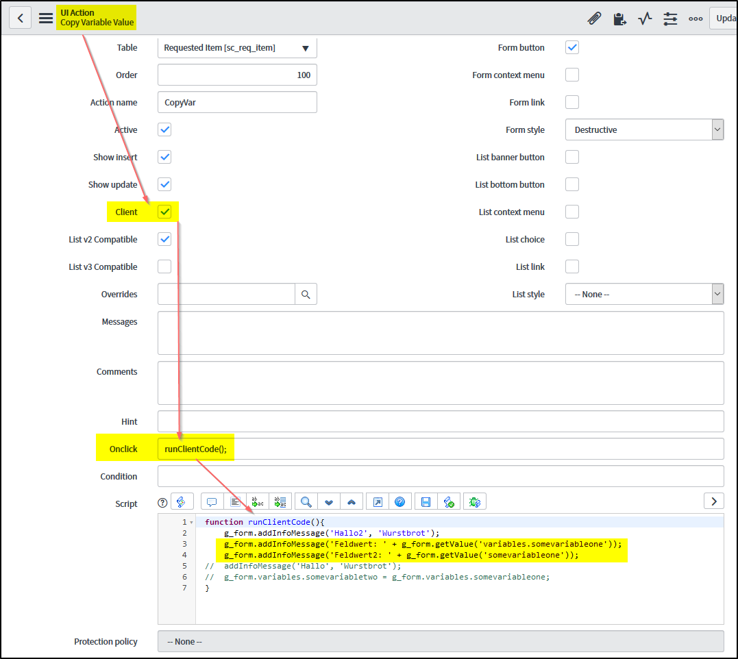Go back with the header arrow

click(21, 18)
